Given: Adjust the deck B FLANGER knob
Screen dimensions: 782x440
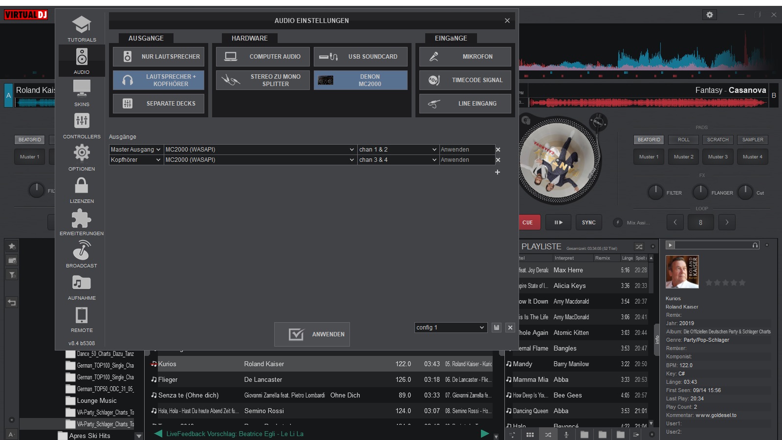Looking at the screenshot, I should click(700, 192).
